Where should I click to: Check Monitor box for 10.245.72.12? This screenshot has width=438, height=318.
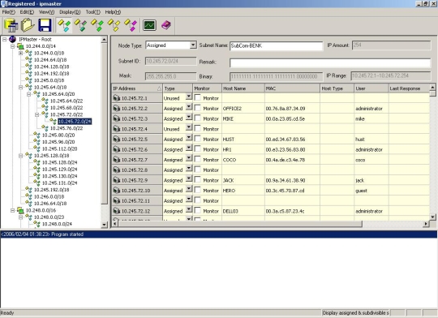[197, 210]
